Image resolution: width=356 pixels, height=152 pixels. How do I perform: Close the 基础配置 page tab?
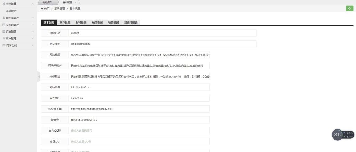click(75, 2)
